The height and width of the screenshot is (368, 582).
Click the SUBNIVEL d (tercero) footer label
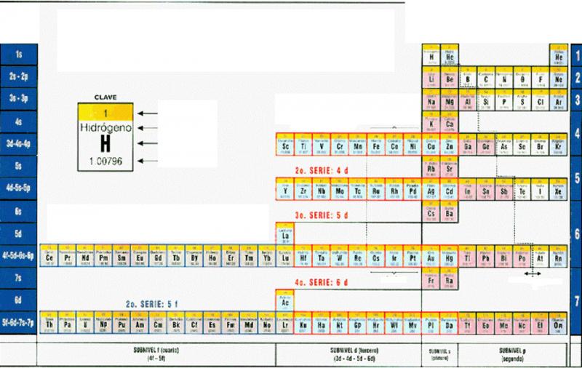pos(348,354)
